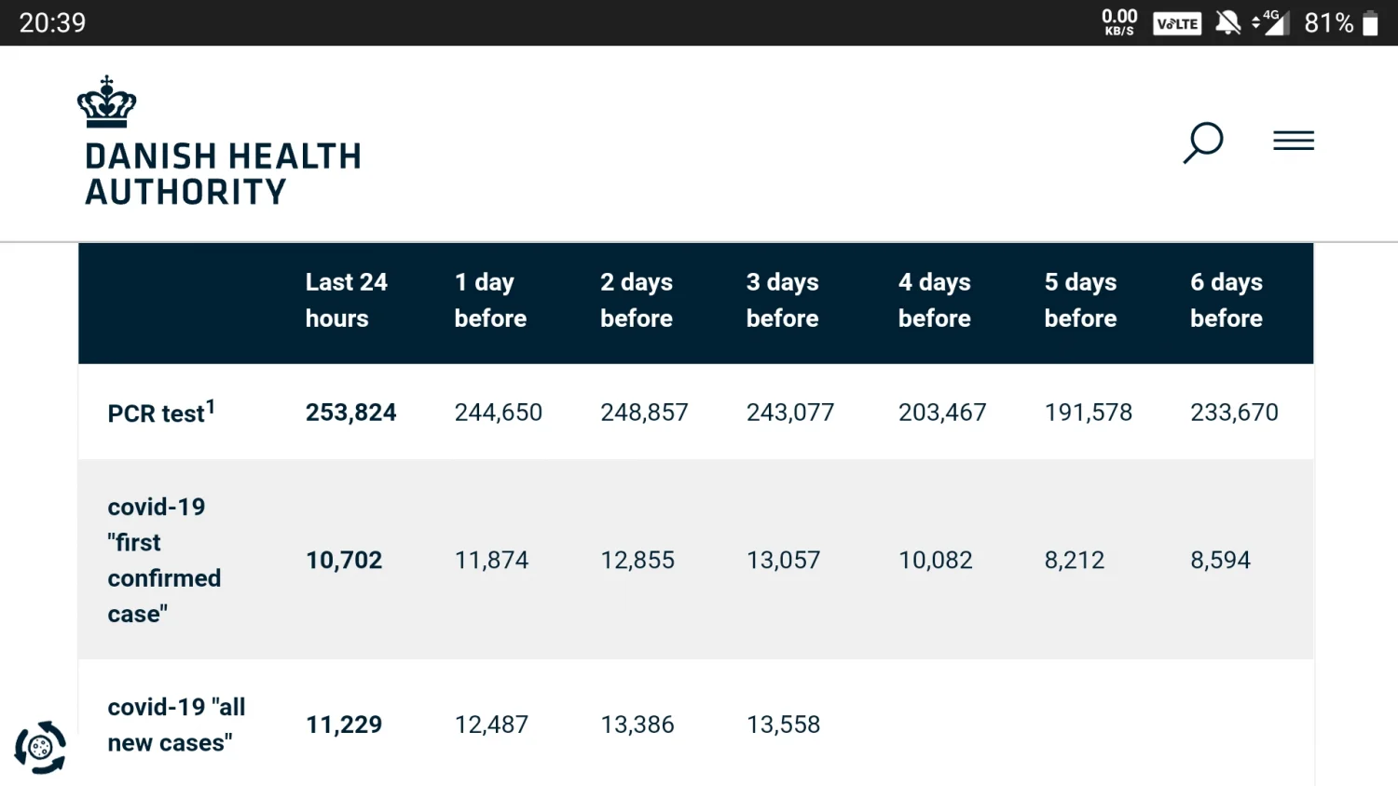Select the PCR test value 253,824

[350, 413]
